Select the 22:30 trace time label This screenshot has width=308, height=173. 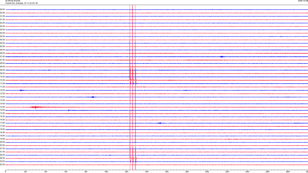tap(2, 158)
